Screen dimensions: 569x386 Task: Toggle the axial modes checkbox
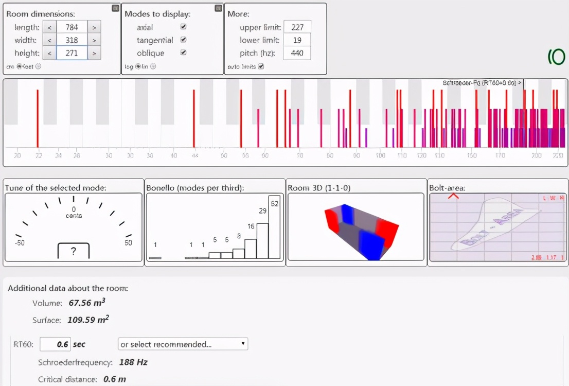(x=184, y=27)
